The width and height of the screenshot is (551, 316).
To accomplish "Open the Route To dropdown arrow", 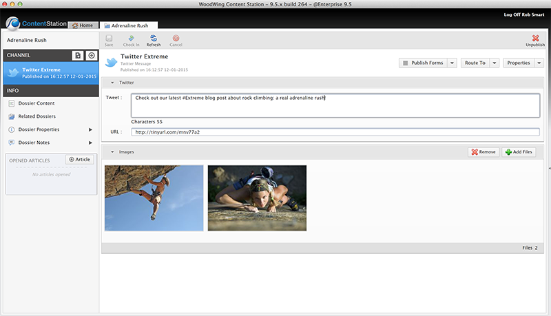I will [495, 63].
